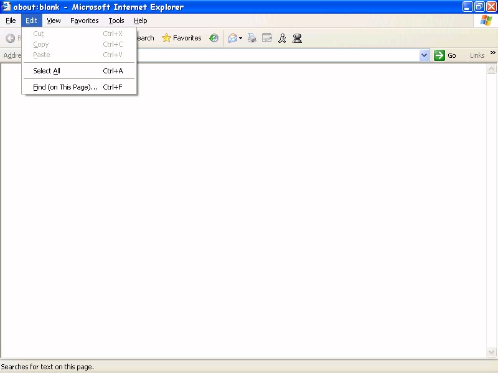Image resolution: width=498 pixels, height=373 pixels.
Task: Open the Address bar dropdown list
Action: (x=424, y=55)
